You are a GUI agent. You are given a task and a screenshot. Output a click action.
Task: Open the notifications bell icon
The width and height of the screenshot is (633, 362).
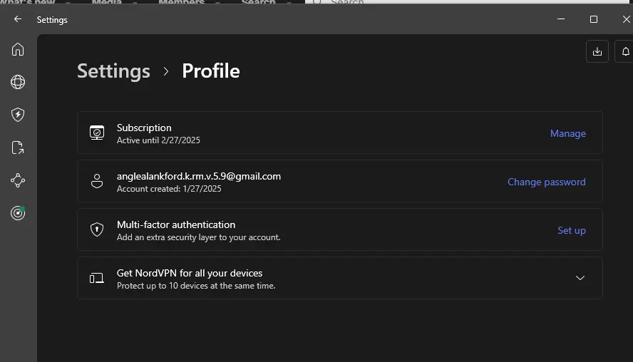click(x=625, y=51)
